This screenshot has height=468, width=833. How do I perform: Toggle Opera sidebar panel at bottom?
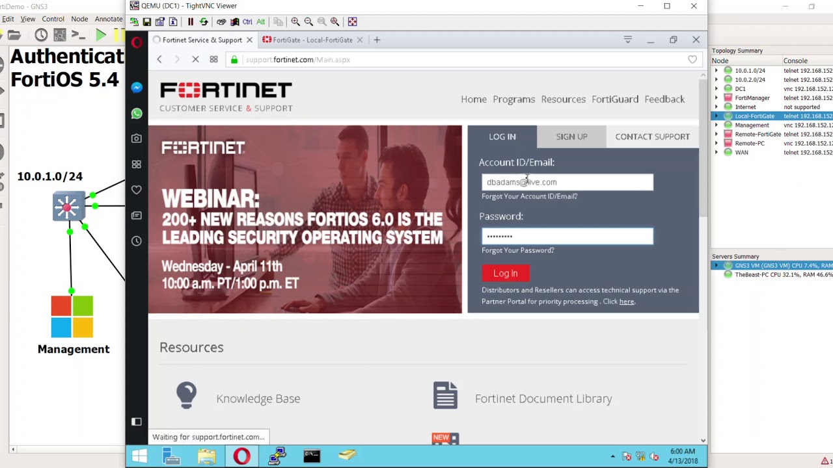(137, 422)
